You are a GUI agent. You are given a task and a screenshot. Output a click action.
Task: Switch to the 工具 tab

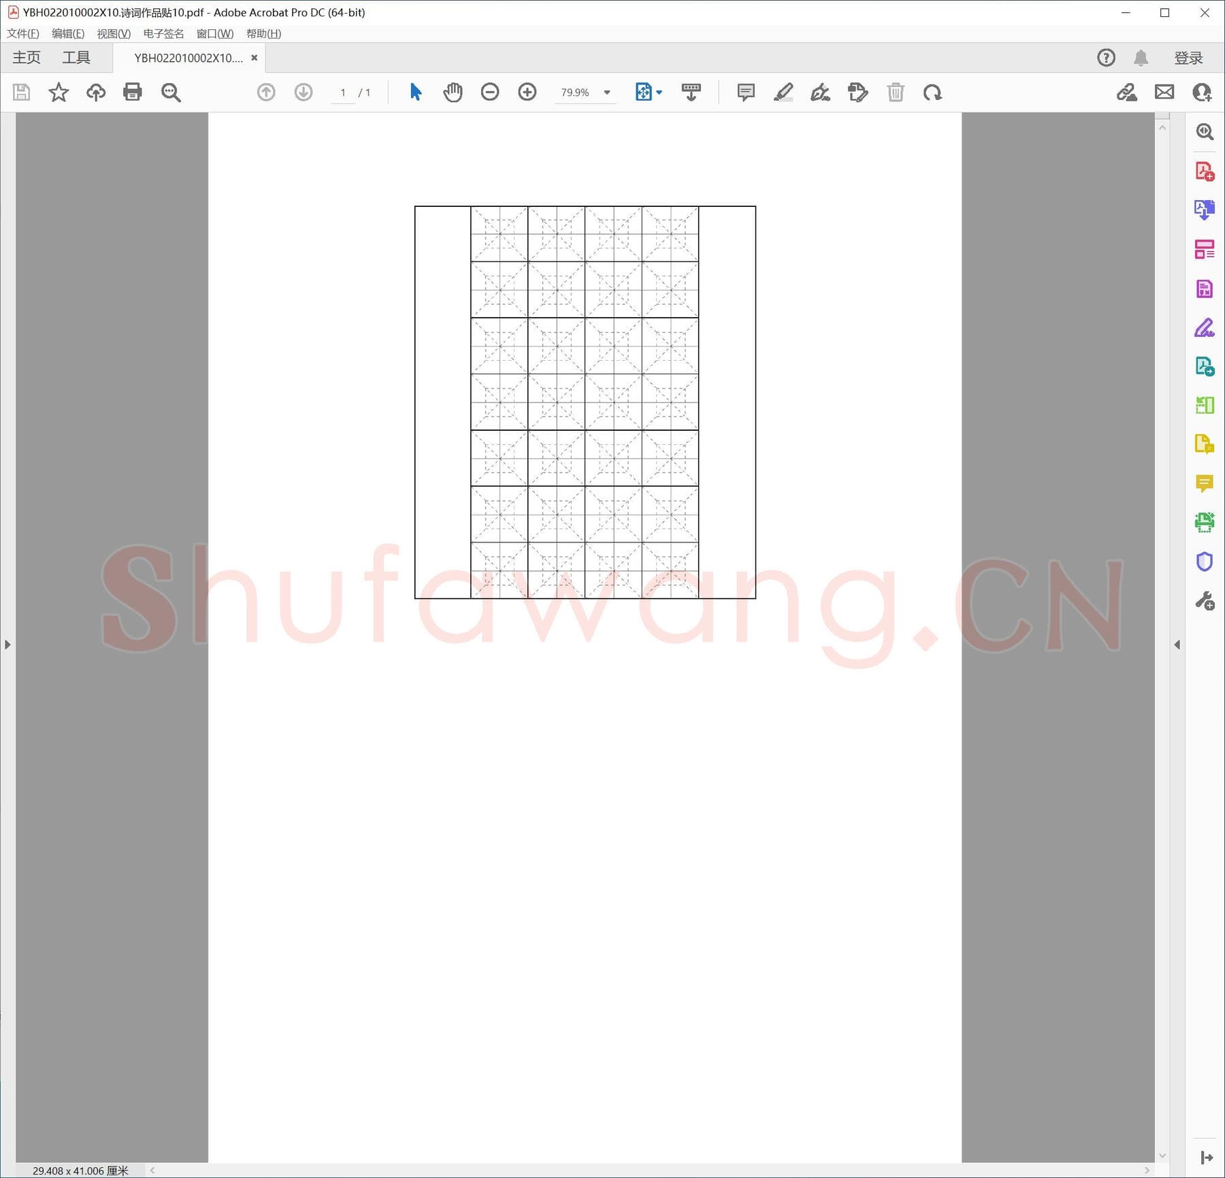(76, 58)
